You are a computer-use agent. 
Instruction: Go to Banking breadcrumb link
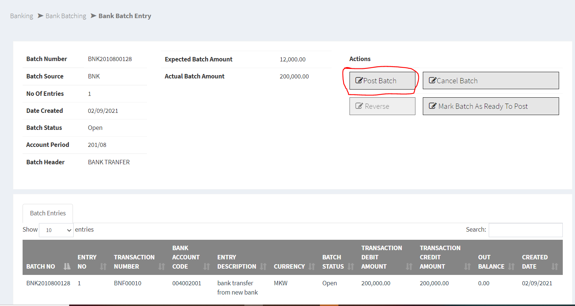(21, 16)
